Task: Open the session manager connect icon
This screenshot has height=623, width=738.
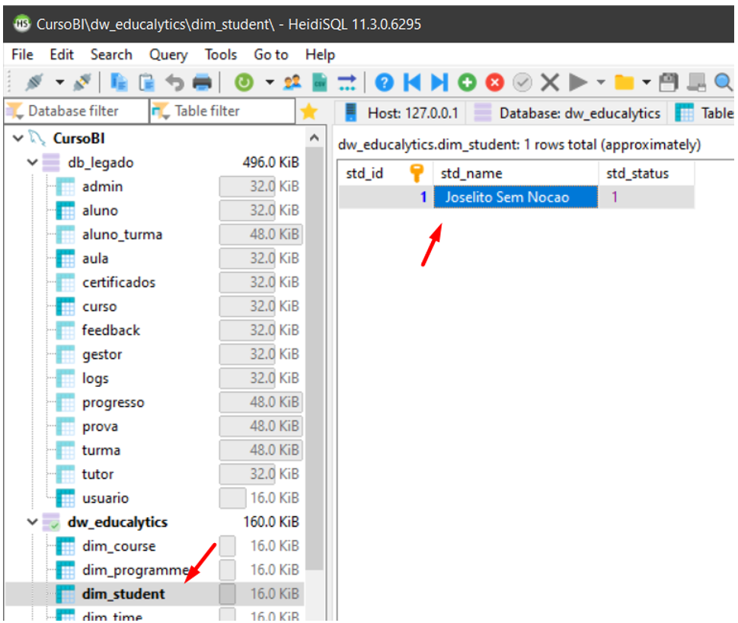Action: pos(34,82)
